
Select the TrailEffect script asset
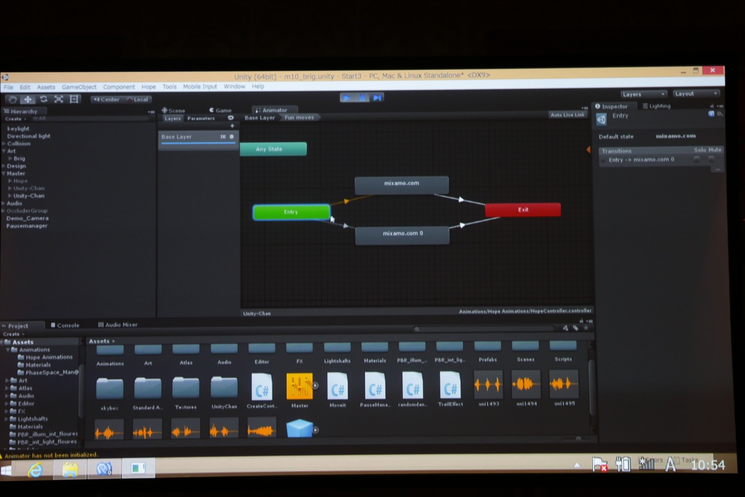pos(450,390)
